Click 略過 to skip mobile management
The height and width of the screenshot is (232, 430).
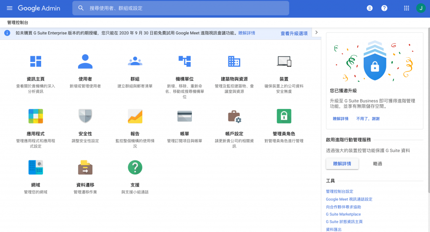pos(378,164)
